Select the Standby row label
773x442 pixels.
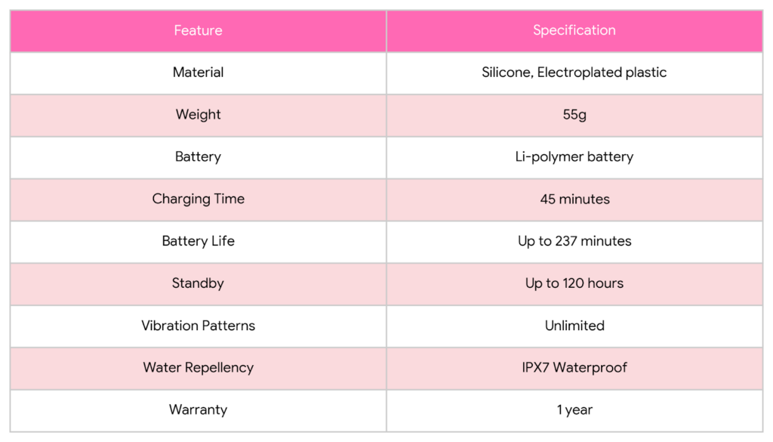pos(198,284)
